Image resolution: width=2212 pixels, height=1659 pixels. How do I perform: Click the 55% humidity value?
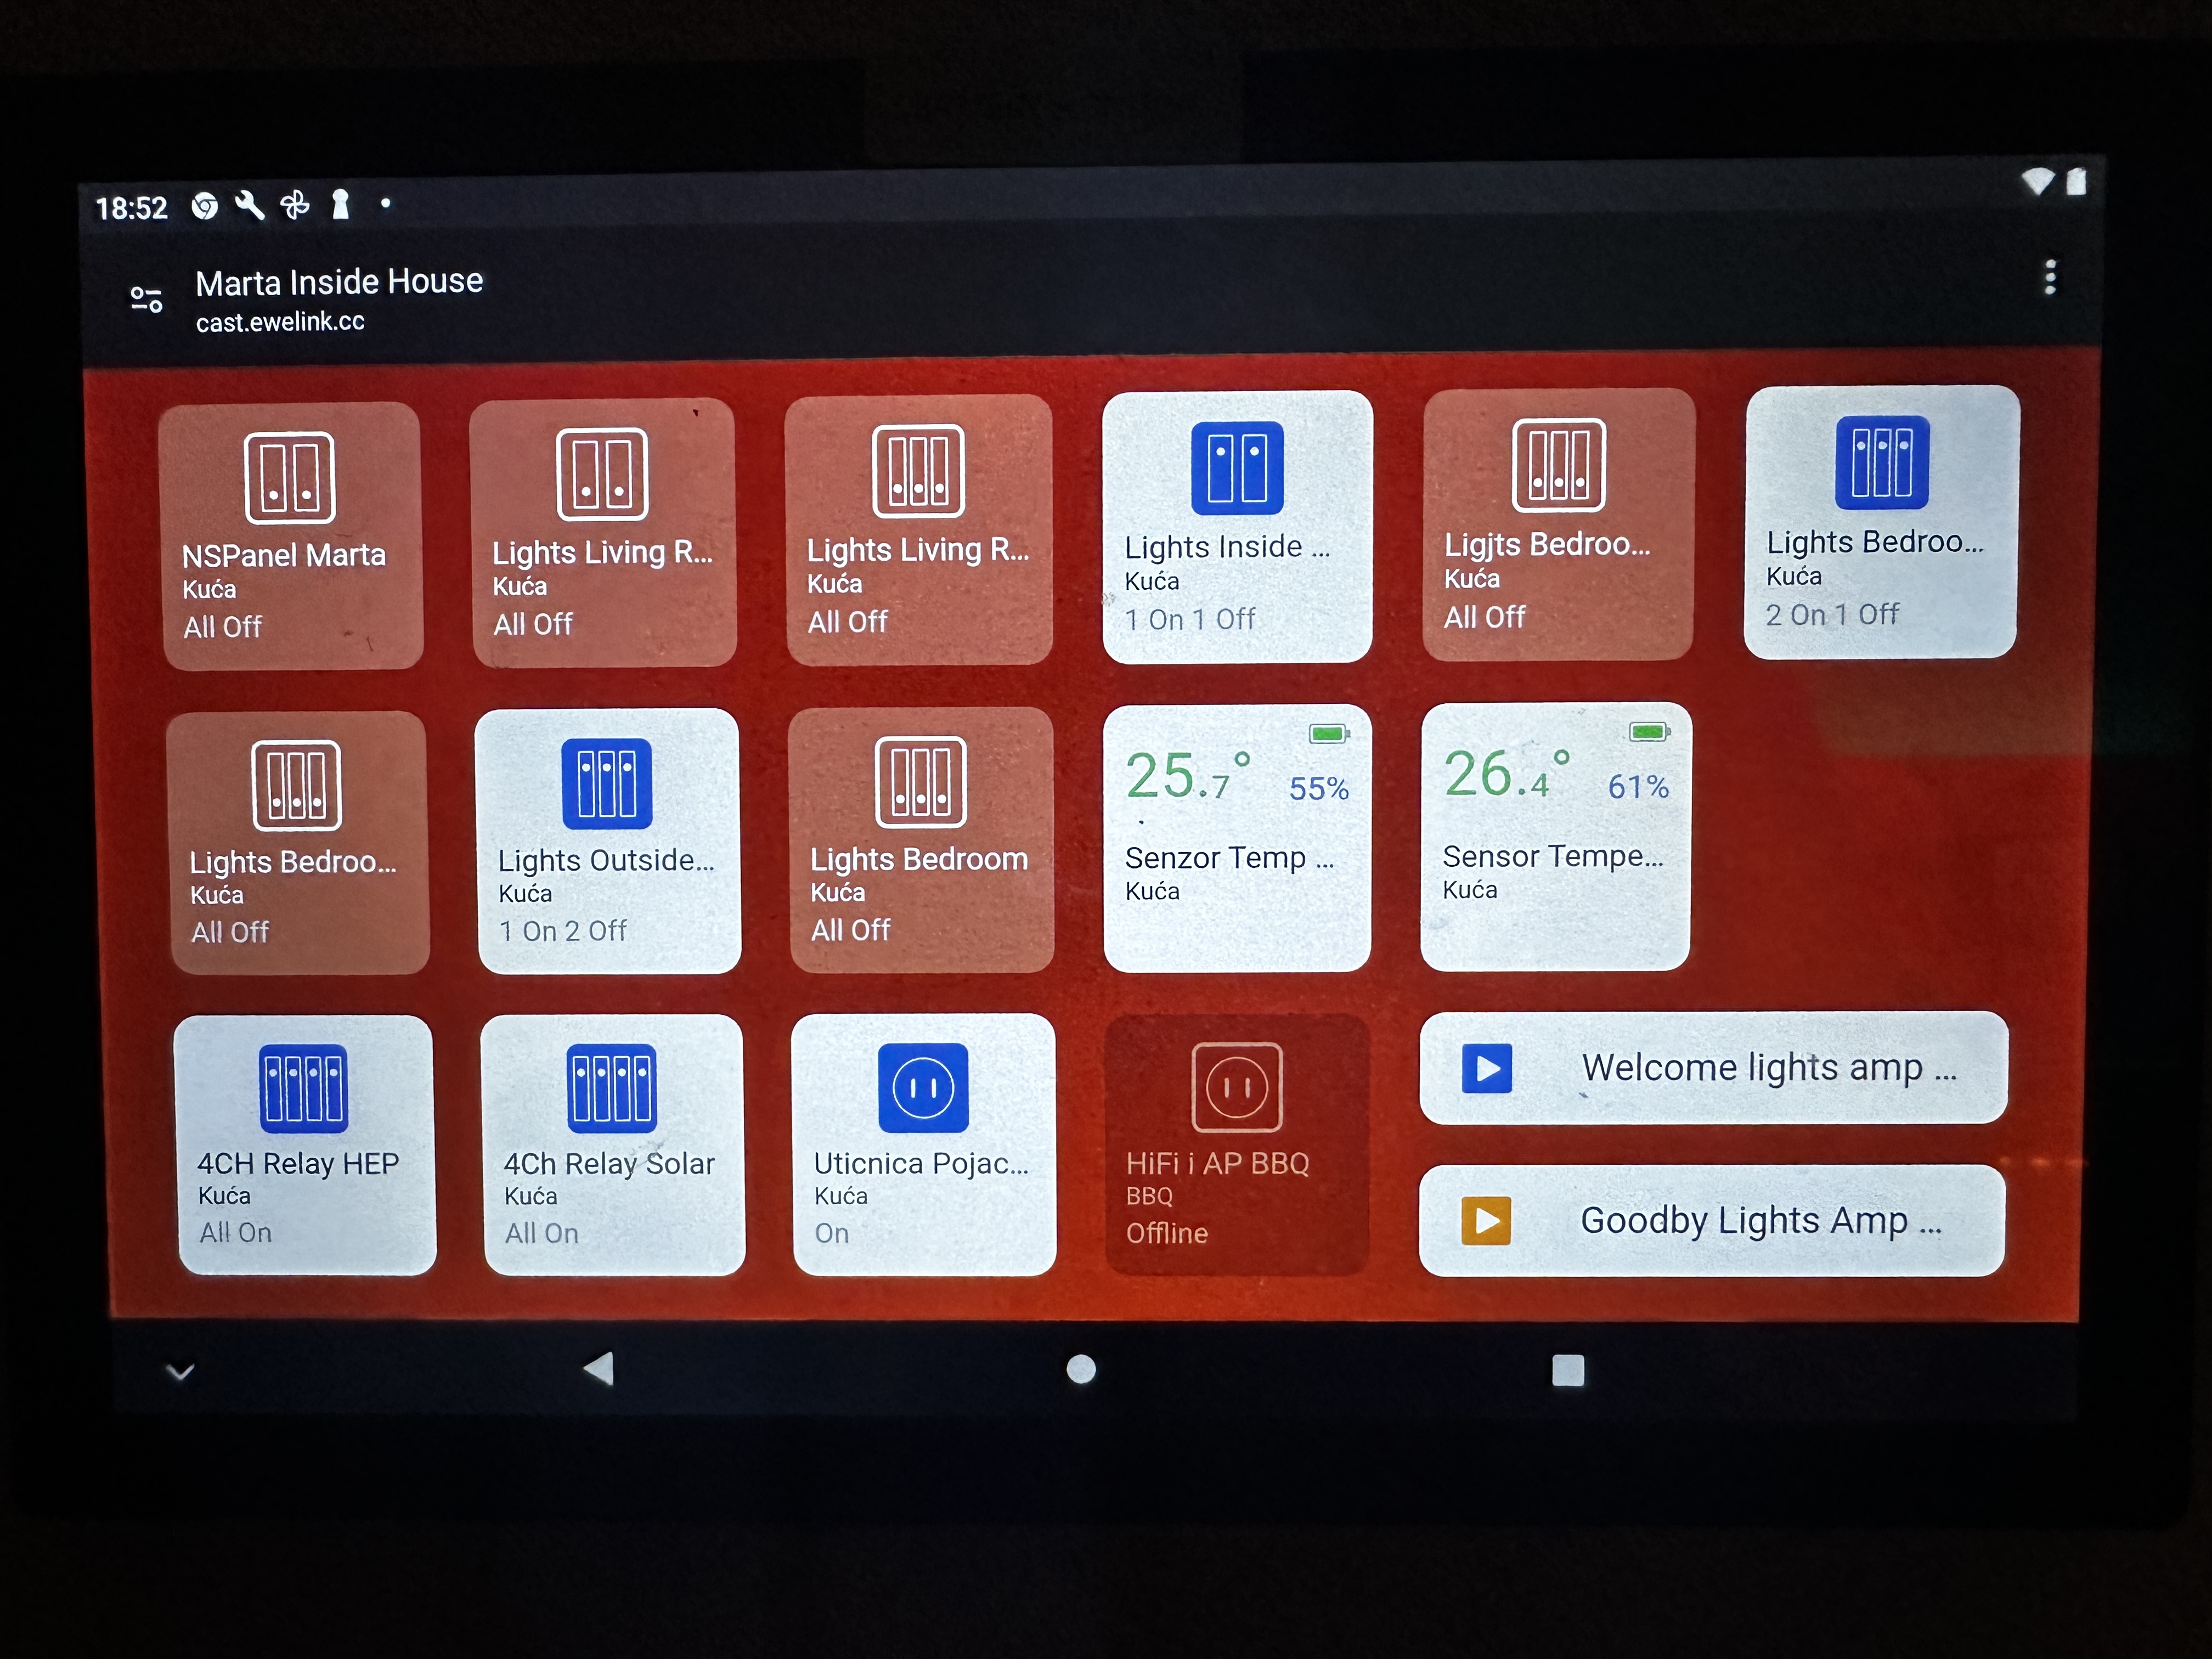pos(1319,789)
